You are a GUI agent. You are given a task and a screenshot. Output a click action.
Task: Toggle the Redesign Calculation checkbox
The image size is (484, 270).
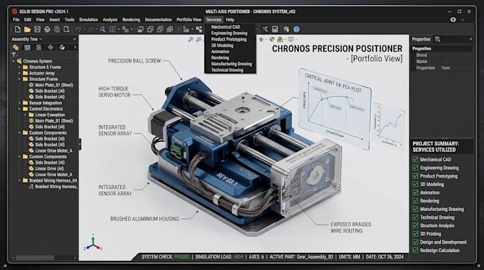415,250
